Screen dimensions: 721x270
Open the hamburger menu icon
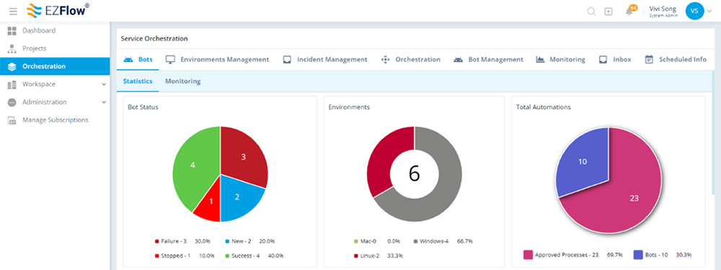13,11
